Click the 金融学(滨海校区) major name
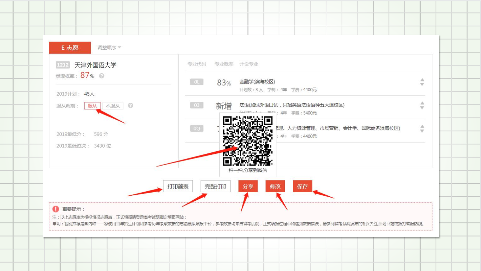This screenshot has width=481, height=271. (257, 81)
